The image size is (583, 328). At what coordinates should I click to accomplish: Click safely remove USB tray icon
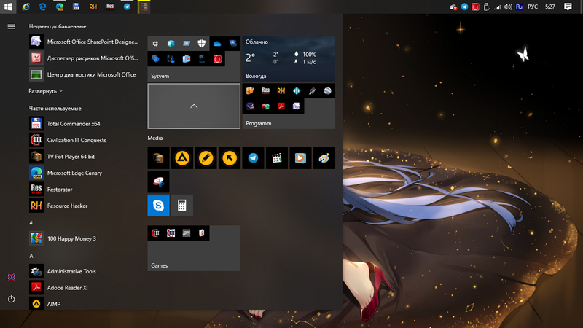(486, 7)
